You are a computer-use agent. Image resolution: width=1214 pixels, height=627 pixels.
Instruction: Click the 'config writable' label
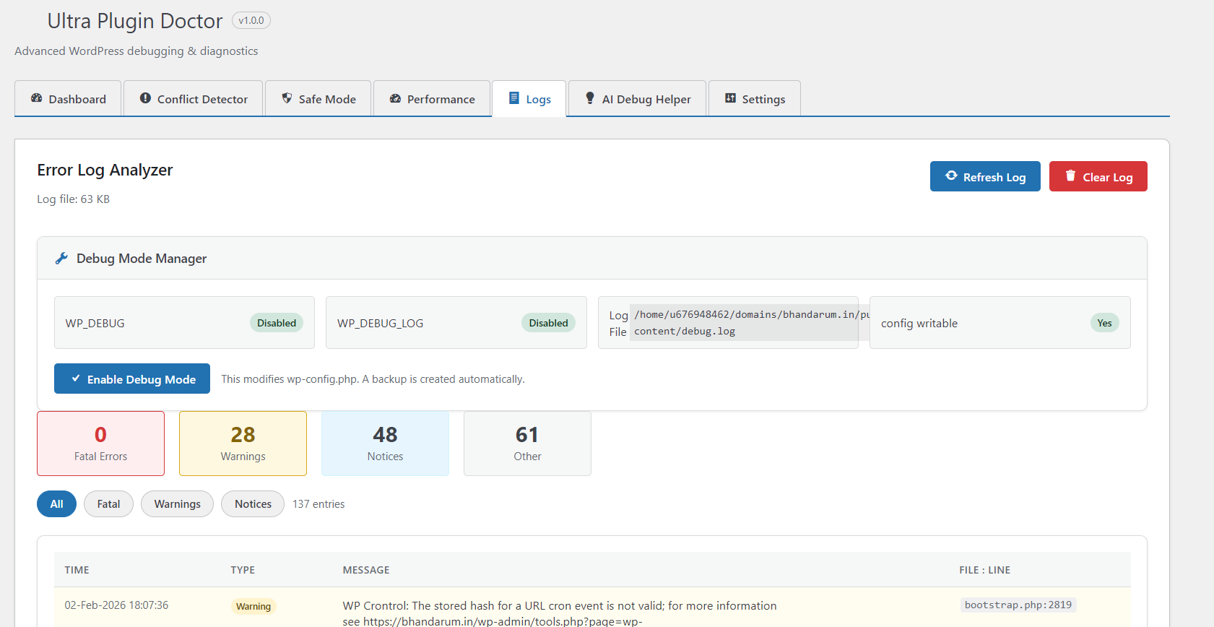click(919, 323)
